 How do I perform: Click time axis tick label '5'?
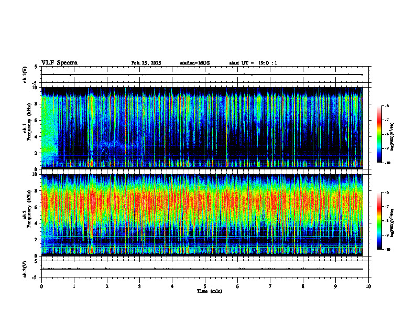(205, 286)
